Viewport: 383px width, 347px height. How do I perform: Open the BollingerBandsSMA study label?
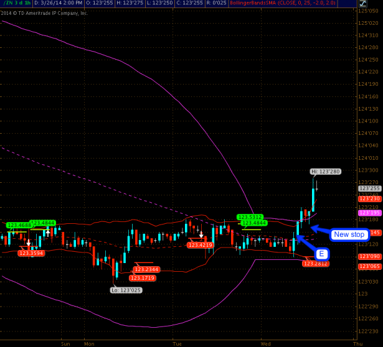click(x=283, y=3)
